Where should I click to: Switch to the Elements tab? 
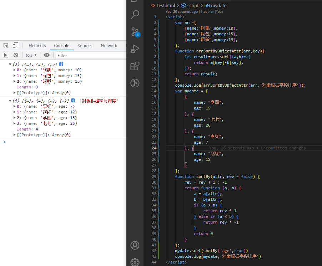pyautogui.click(x=37, y=46)
